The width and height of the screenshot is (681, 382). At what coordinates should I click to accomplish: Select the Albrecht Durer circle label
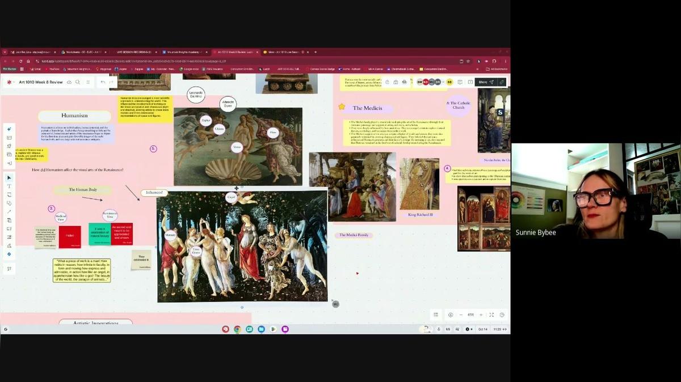(228, 104)
